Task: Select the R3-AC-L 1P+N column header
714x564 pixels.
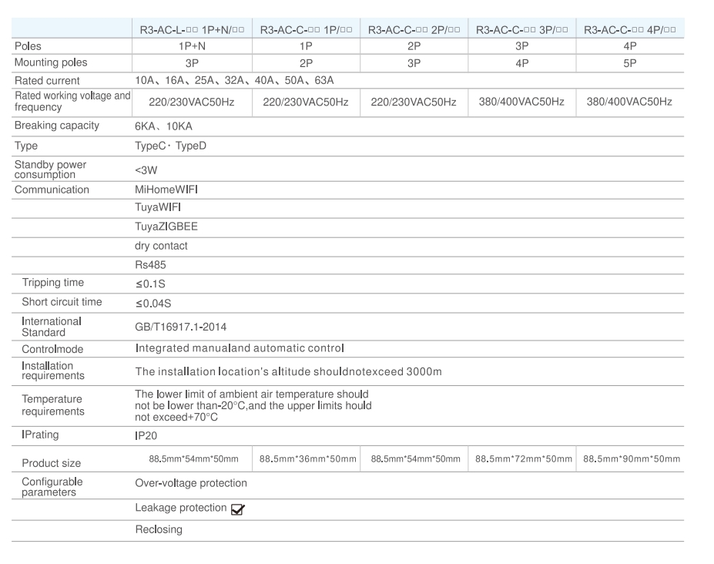Action: [x=192, y=30]
